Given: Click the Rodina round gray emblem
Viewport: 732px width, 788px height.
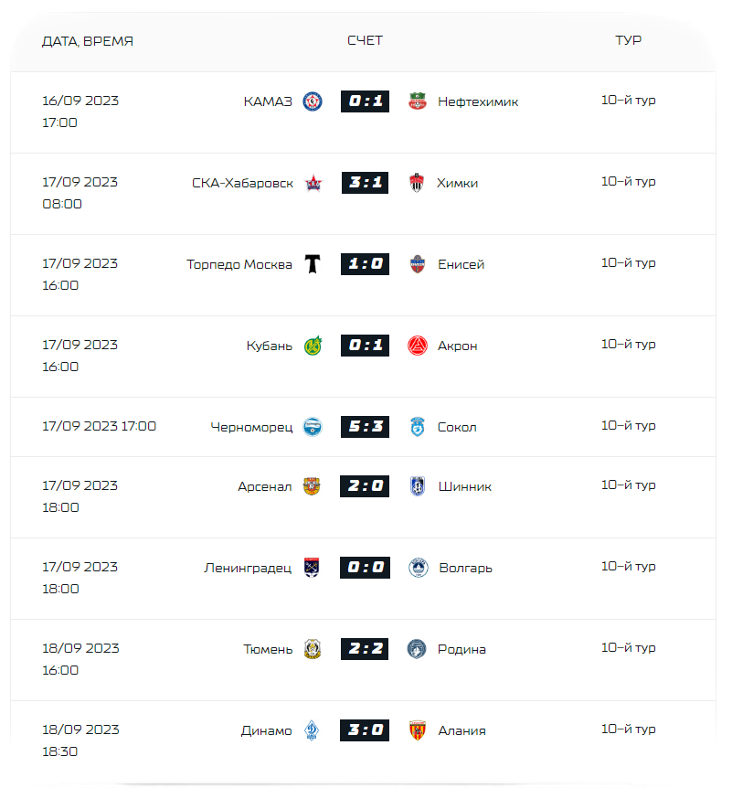Looking at the screenshot, I should coord(417,649).
